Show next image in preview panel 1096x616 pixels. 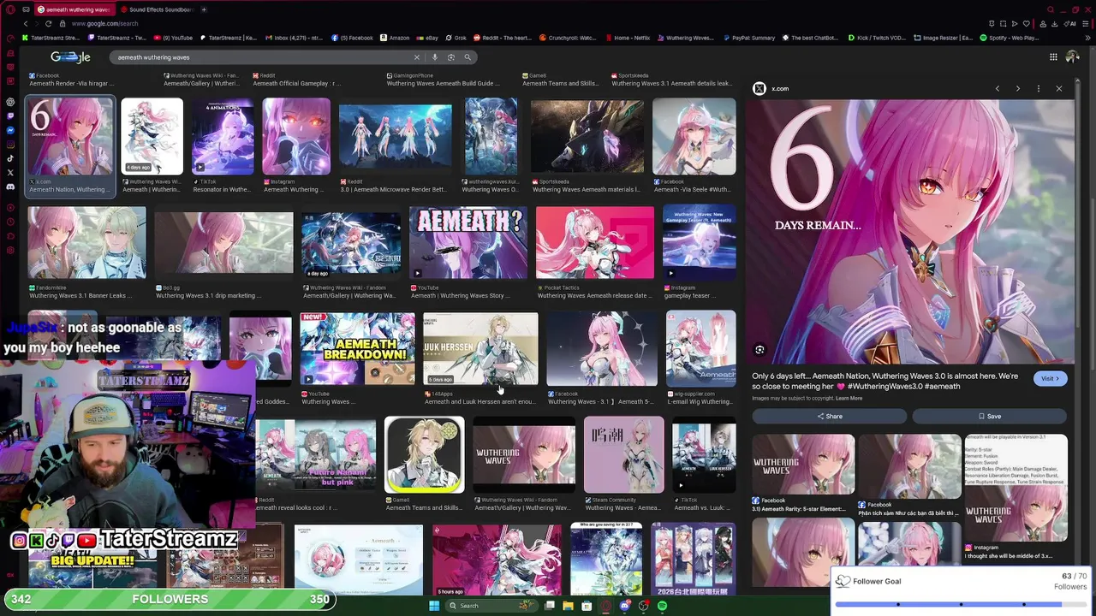(x=1018, y=88)
